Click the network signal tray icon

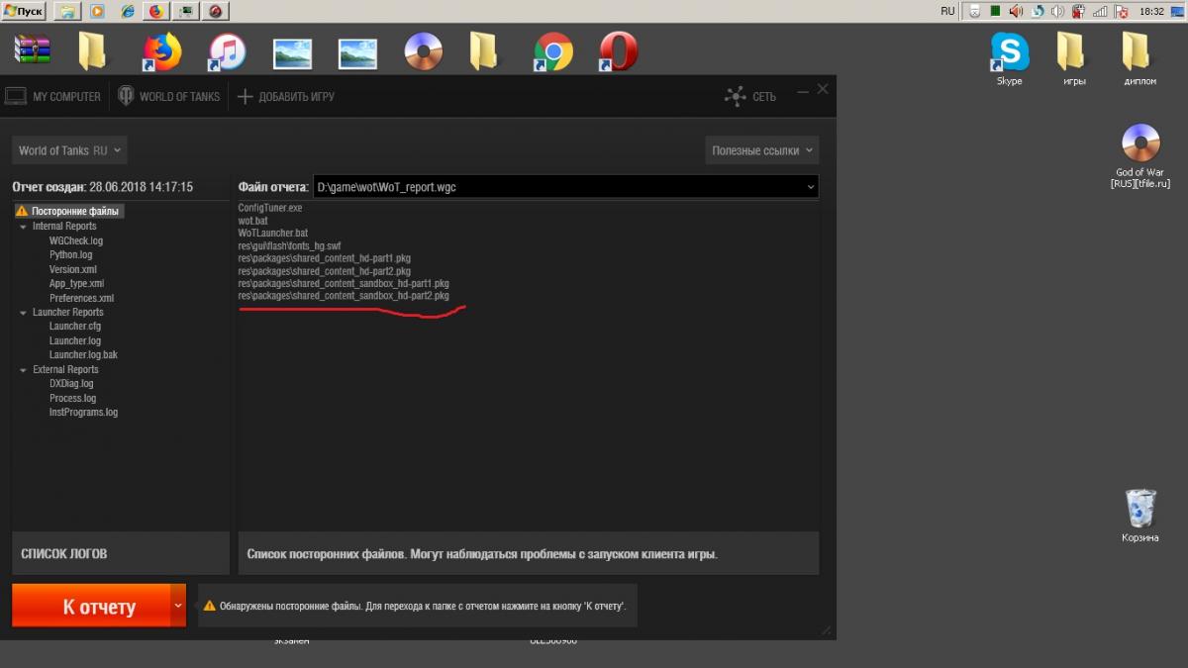(x=1100, y=11)
